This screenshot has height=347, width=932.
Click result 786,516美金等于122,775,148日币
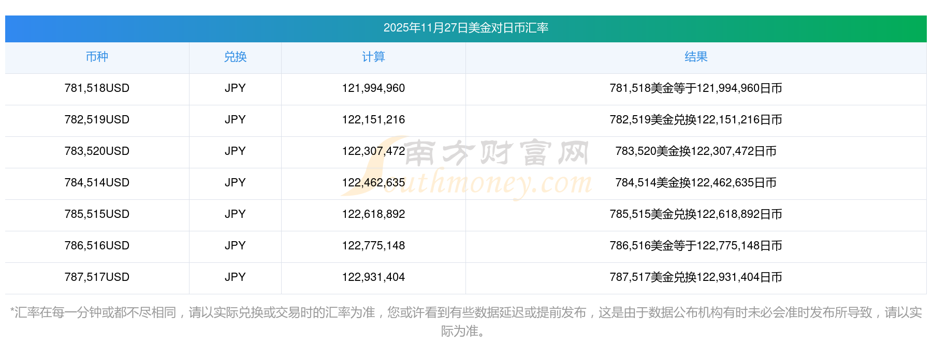click(x=696, y=246)
